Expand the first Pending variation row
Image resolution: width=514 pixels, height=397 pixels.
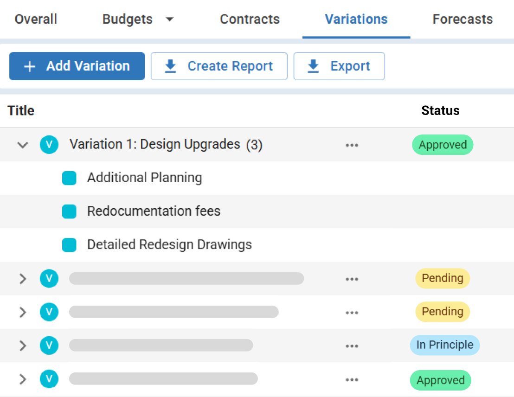click(22, 278)
